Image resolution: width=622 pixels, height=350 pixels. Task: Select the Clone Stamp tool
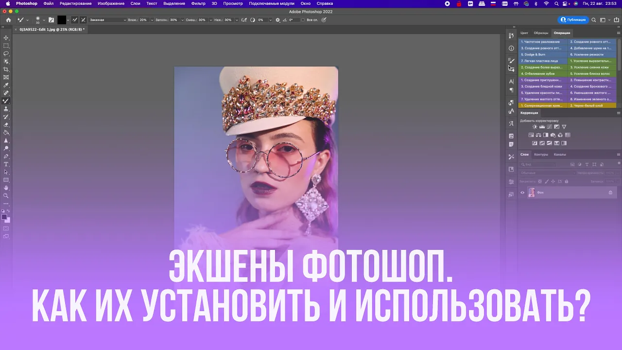pos(6,109)
